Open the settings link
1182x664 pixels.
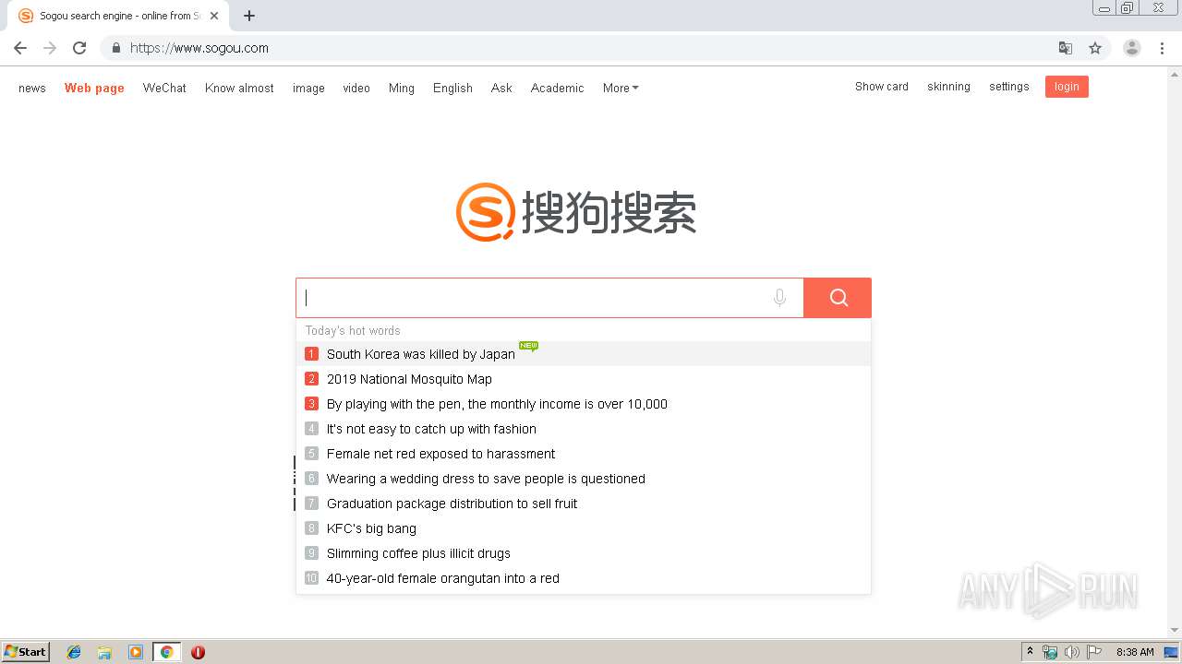tap(1009, 87)
